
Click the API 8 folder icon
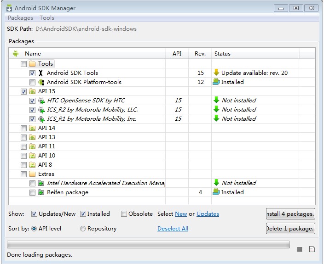click(x=32, y=165)
